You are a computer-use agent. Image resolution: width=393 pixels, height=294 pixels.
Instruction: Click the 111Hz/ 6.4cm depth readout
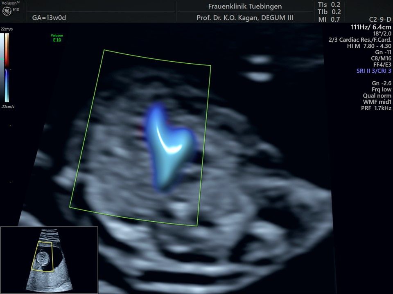pos(371,27)
